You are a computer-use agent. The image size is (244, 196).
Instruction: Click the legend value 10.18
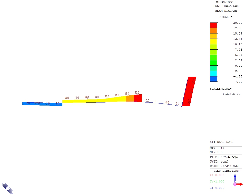coord(238,44)
